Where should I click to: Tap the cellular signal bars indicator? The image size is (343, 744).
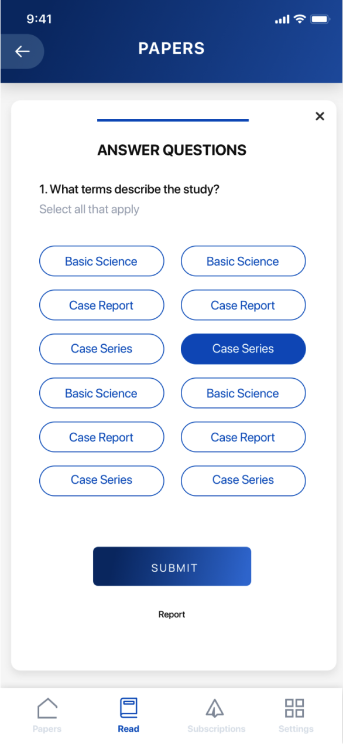coord(282,19)
